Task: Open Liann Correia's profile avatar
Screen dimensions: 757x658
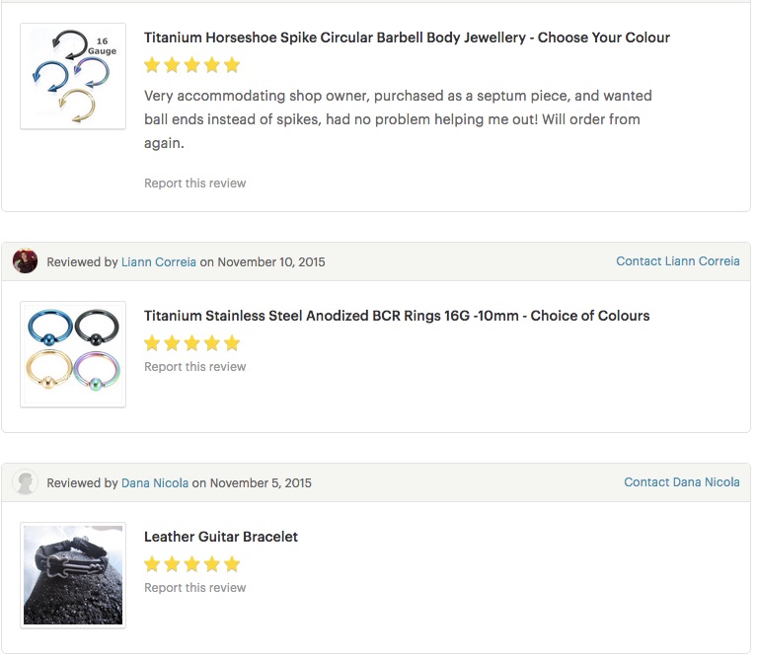Action: (25, 261)
